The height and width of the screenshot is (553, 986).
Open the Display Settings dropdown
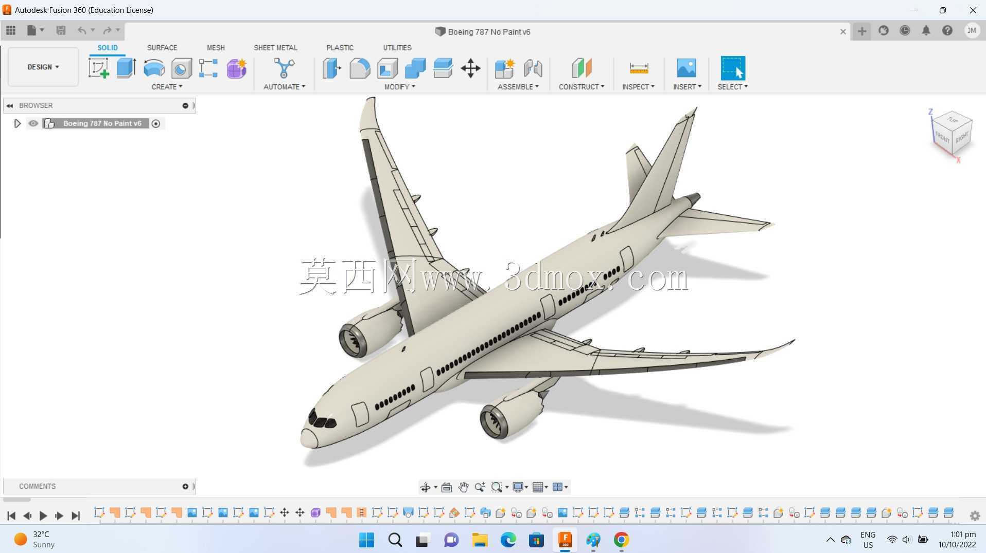[x=520, y=487]
